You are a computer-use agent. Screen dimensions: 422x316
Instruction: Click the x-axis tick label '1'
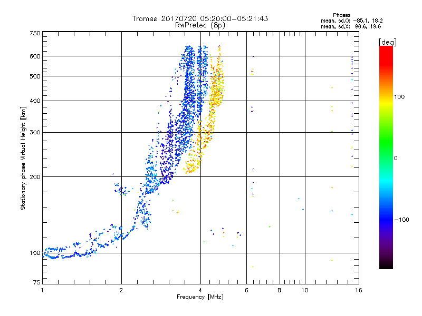tap(42, 290)
